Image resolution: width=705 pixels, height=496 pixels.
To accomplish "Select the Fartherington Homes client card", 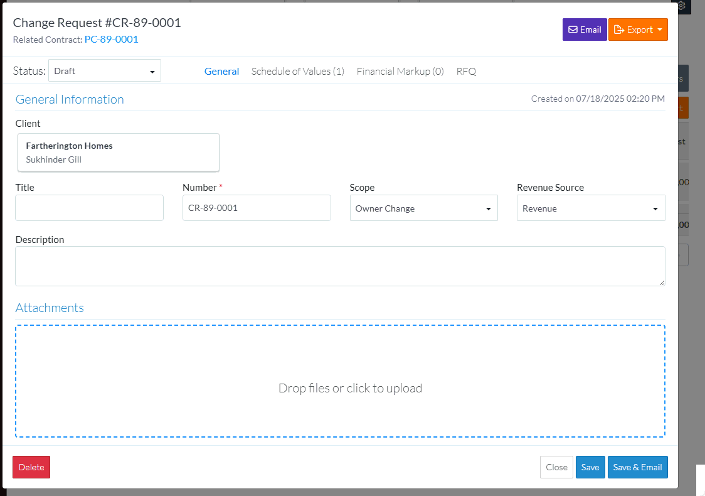I will click(119, 153).
